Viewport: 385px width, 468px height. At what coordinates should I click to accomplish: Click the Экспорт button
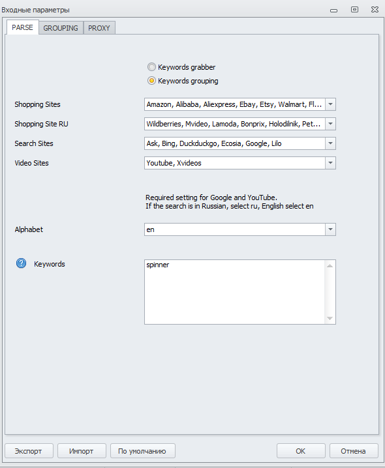tap(29, 451)
